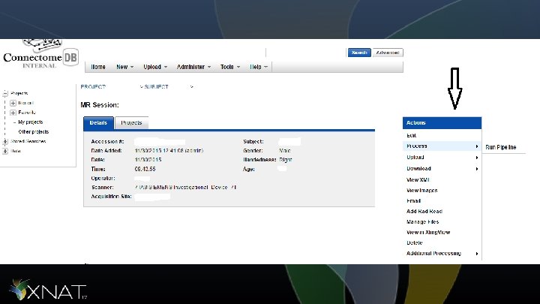Click the Scanner value text

186,188
